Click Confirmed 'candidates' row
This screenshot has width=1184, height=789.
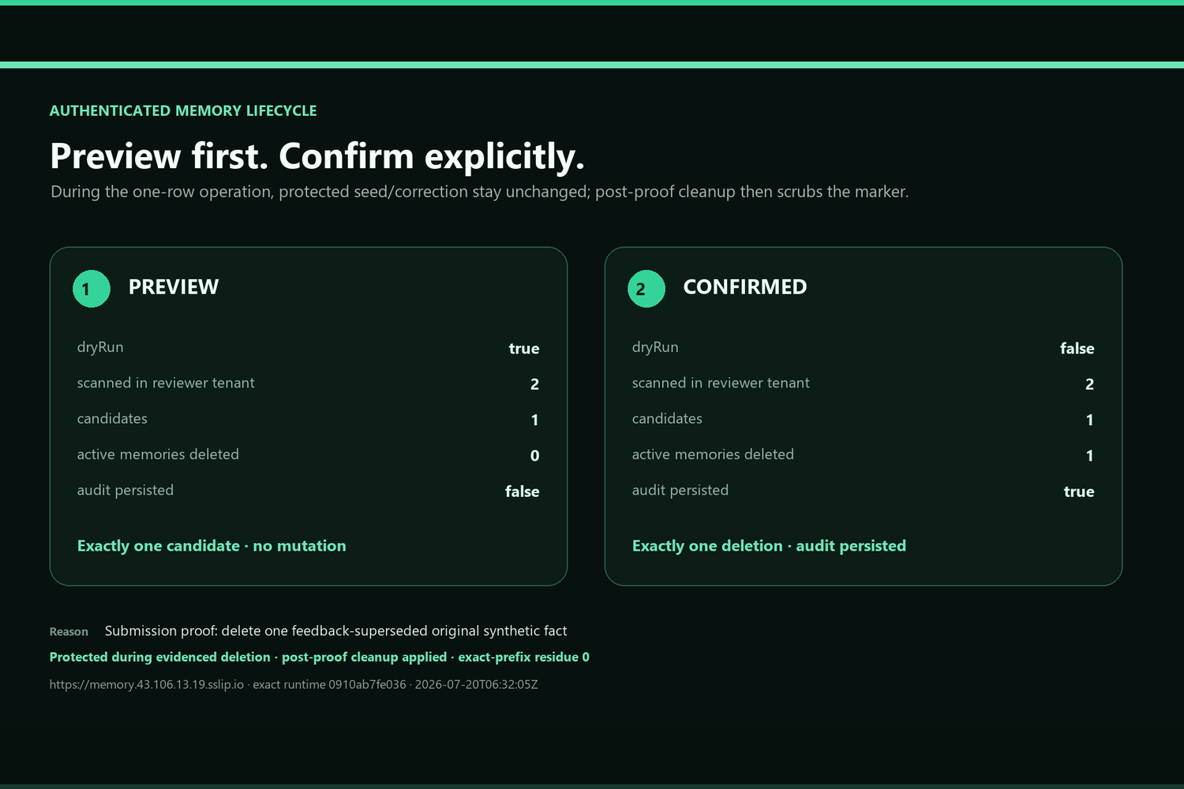pyautogui.click(x=864, y=419)
